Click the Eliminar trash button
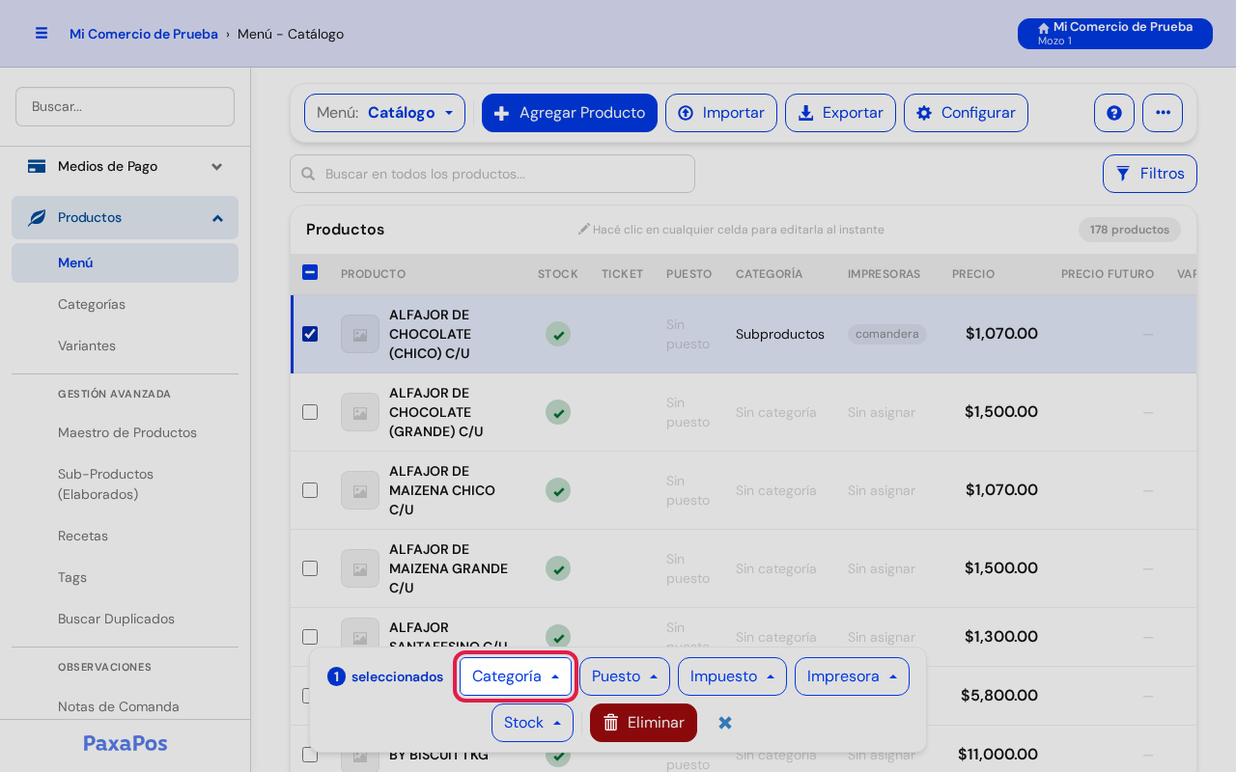Viewport: 1236px width, 772px height. click(x=643, y=723)
